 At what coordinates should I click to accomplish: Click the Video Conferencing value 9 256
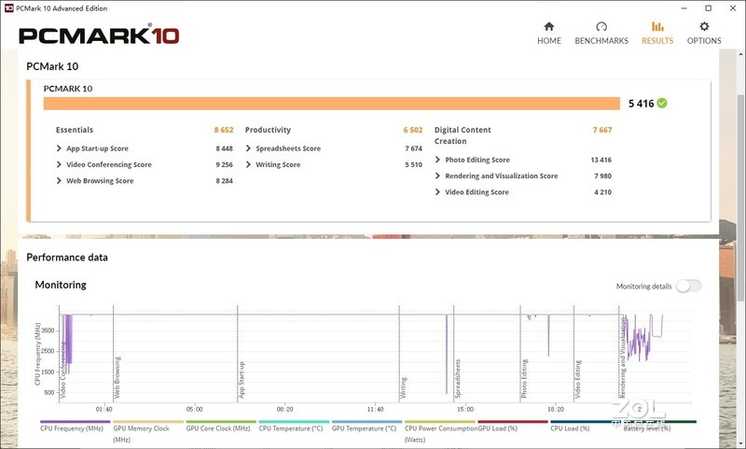coord(224,164)
